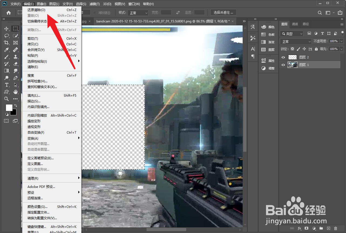Select the Eyedropper tool

6,50
